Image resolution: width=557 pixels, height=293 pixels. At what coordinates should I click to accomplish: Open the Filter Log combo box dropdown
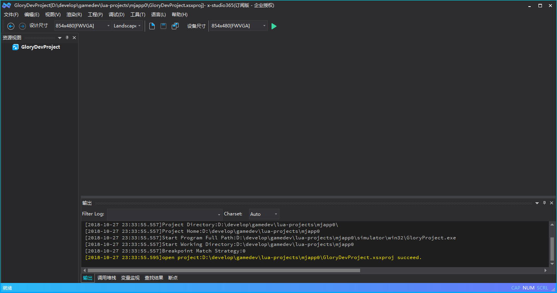[x=219, y=214]
